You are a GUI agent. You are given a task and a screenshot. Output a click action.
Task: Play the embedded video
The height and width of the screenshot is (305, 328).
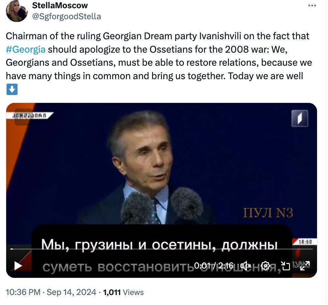coord(18,266)
